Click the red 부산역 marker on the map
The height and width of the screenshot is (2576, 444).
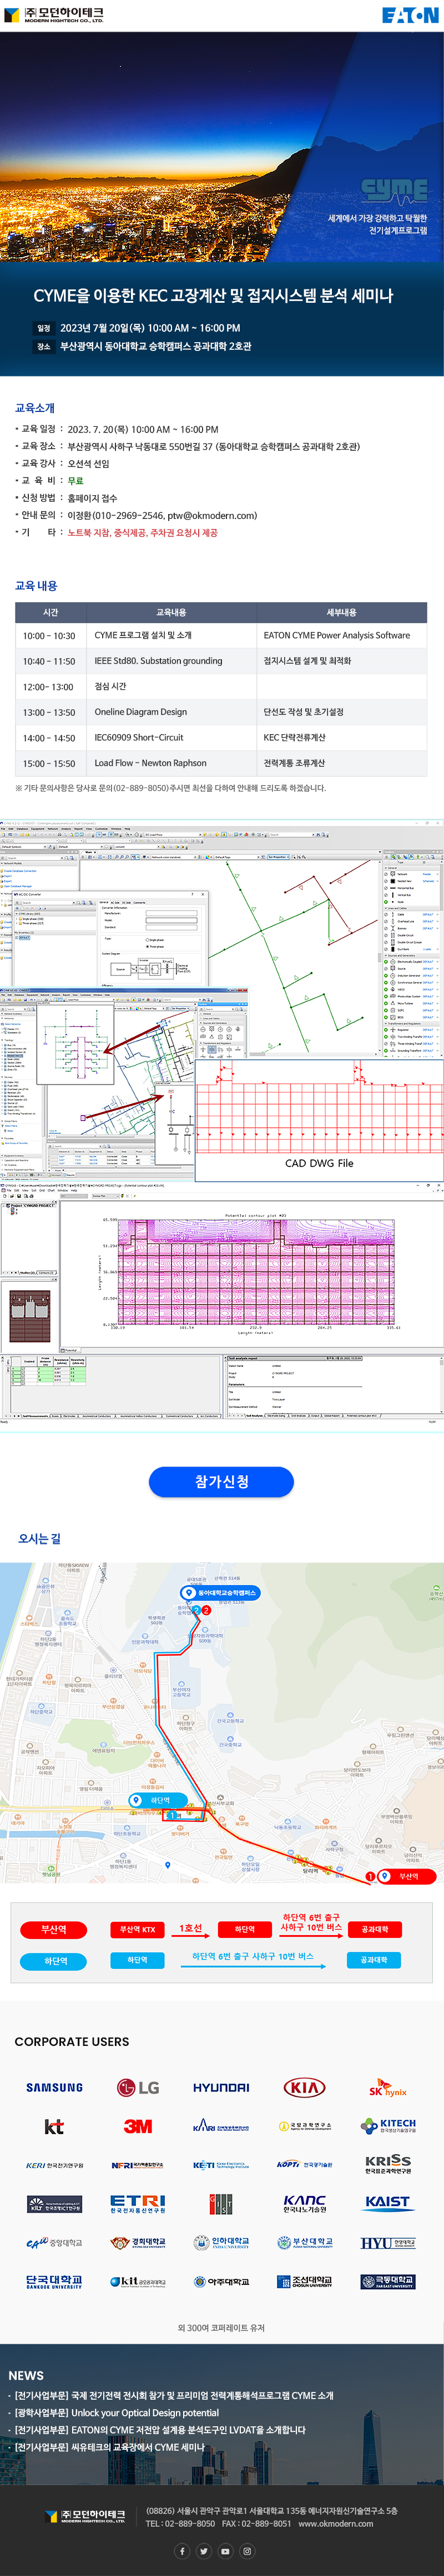tap(405, 1877)
